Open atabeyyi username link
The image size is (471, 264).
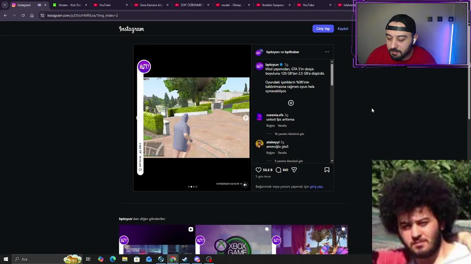tap(273, 142)
